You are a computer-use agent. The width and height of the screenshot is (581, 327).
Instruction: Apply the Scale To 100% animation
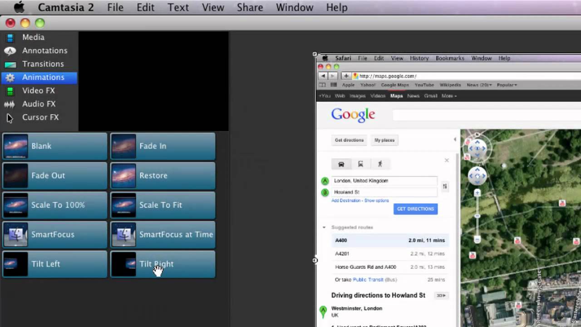(55, 205)
